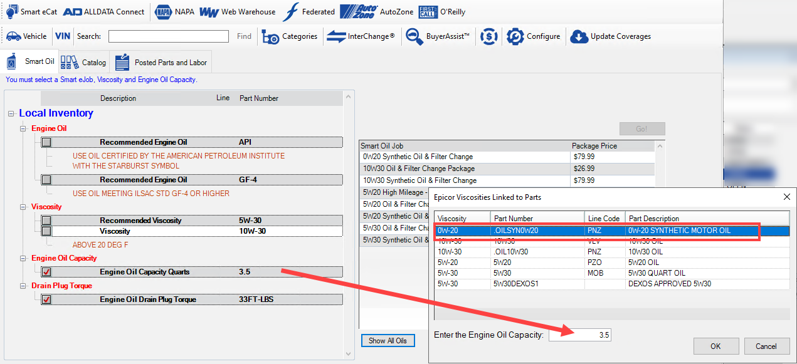797x364 pixels.
Task: Select the $26.99 package price cell
Action: click(x=613, y=169)
